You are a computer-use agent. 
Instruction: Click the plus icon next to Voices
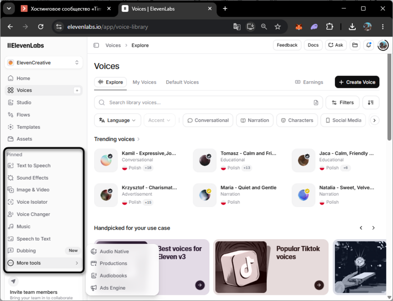pos(77,91)
